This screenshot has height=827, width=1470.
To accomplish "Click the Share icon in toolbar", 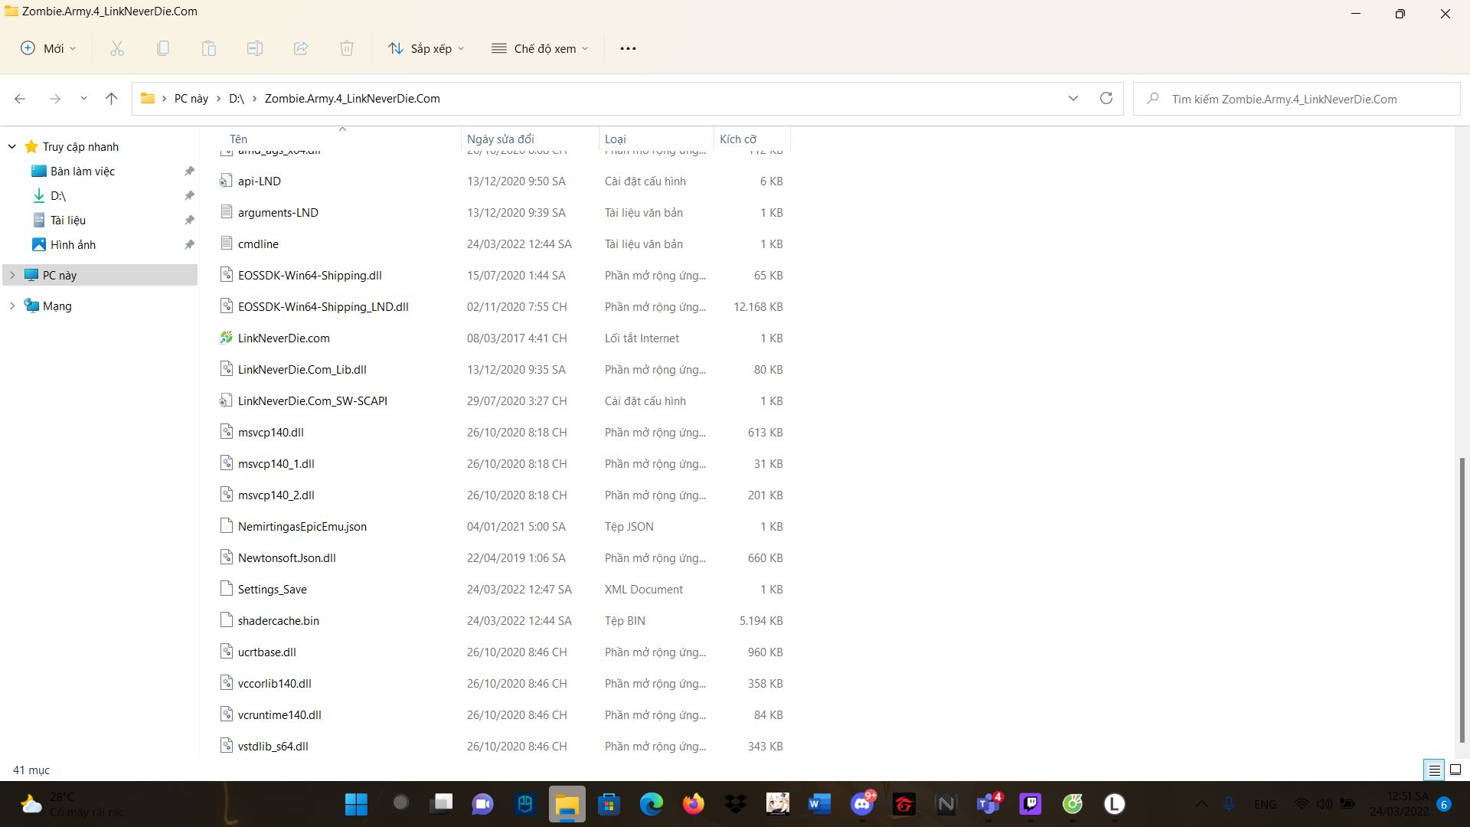I will (301, 48).
